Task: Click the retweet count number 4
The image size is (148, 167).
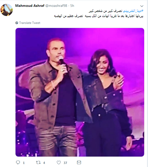Action: (x=44, y=163)
